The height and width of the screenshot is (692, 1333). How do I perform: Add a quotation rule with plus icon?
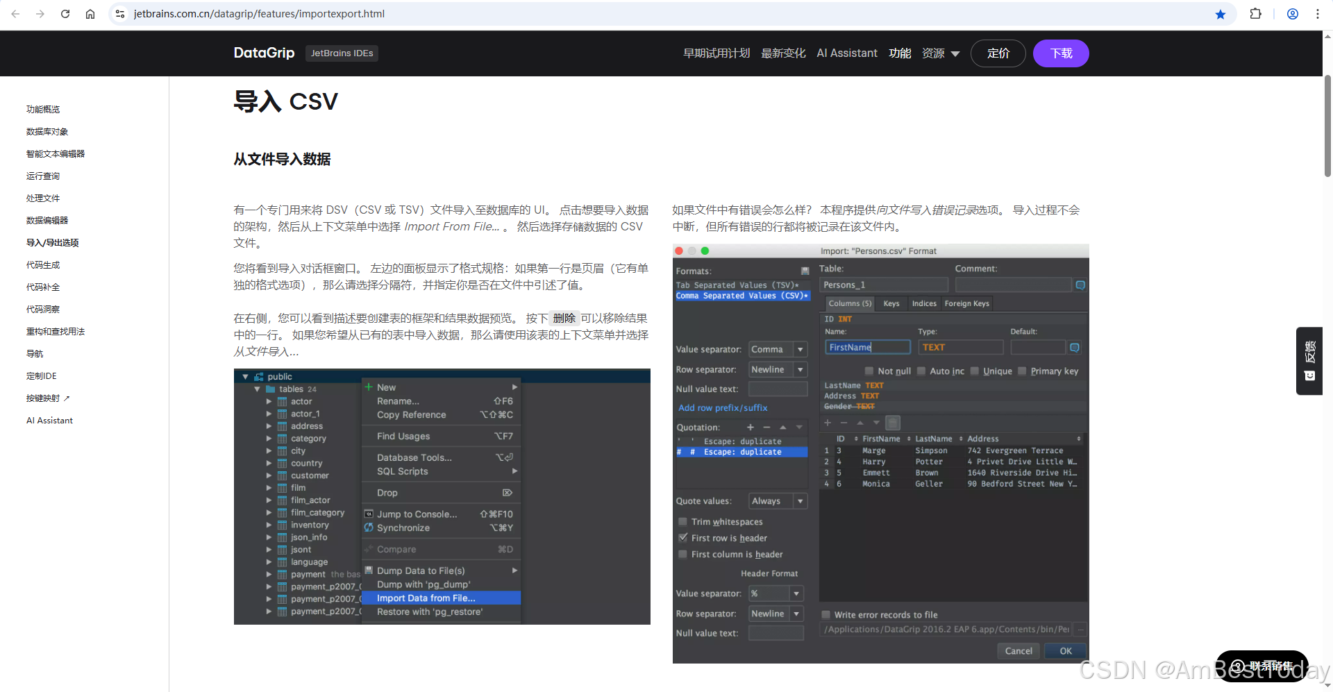751,428
